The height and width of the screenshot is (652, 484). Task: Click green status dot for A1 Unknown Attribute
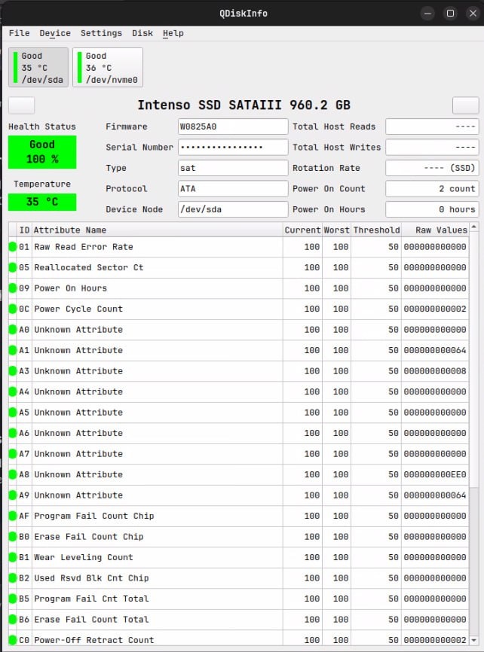click(13, 350)
